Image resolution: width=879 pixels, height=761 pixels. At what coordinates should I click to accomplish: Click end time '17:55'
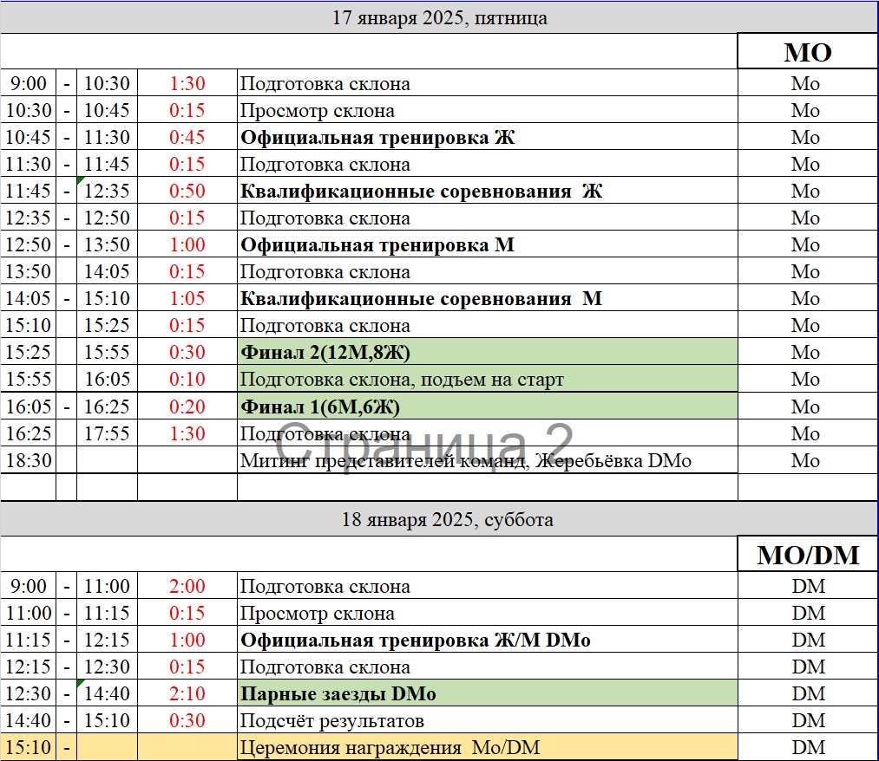(x=107, y=433)
